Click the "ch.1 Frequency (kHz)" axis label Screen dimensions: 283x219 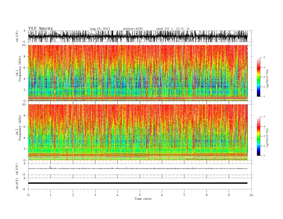coord(19,69)
